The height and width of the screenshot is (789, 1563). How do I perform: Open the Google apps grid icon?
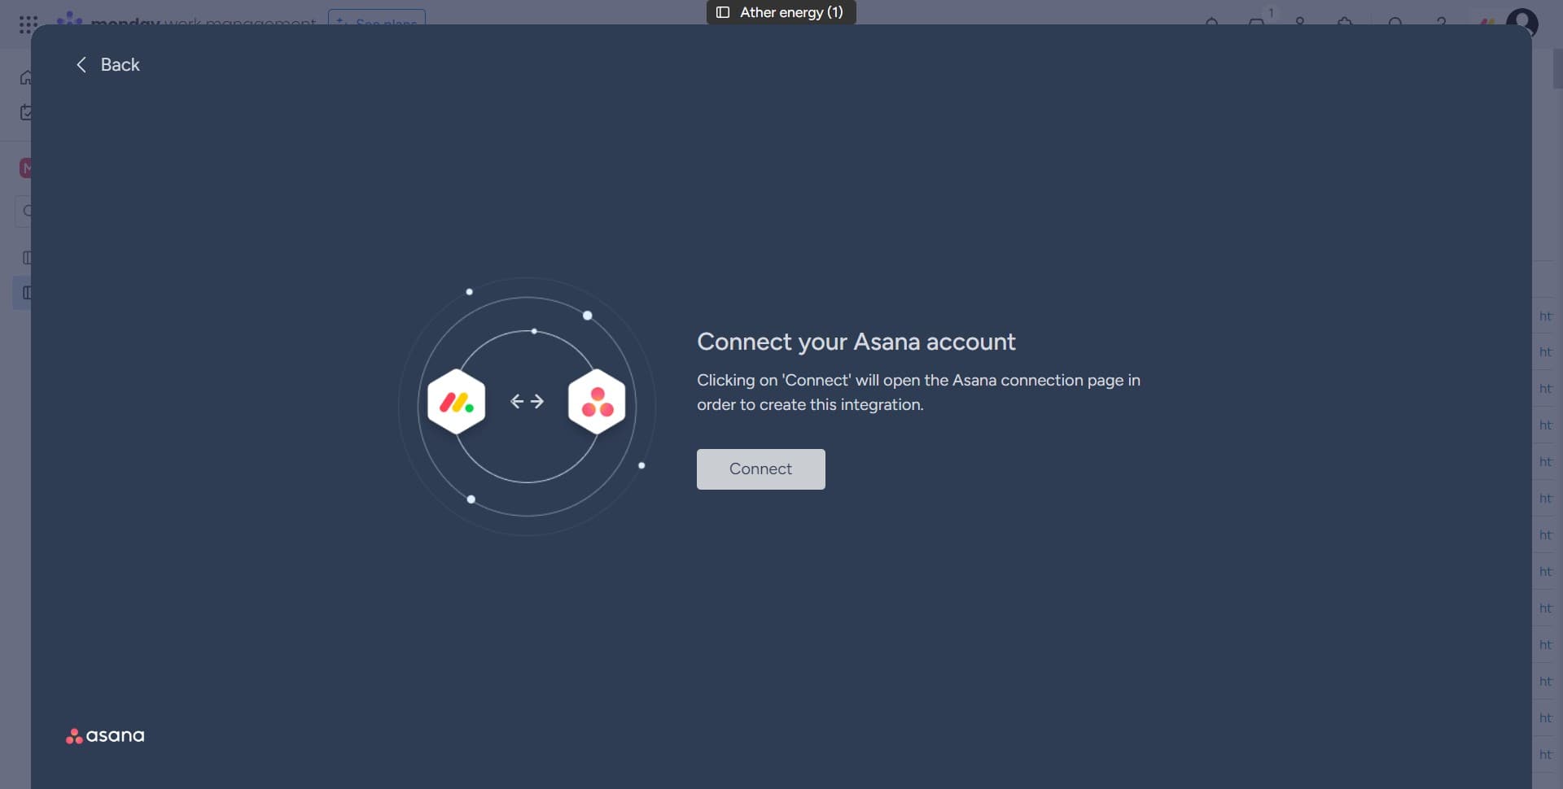pyautogui.click(x=27, y=23)
